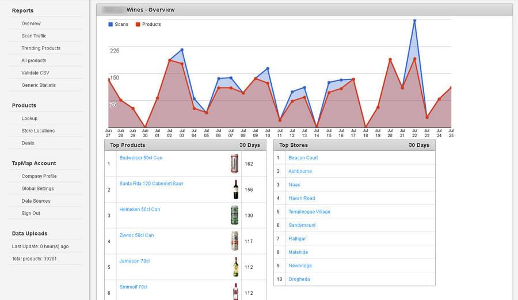This screenshot has height=300, width=518.
Task: Click the Santa Rita wine bottle image
Action: (235, 189)
